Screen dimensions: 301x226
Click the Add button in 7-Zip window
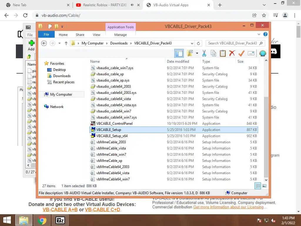click(31, 45)
